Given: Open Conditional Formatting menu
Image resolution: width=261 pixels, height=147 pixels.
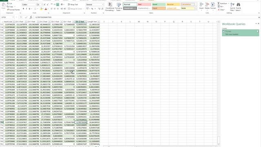Looking at the screenshot, I should [x=110, y=7].
